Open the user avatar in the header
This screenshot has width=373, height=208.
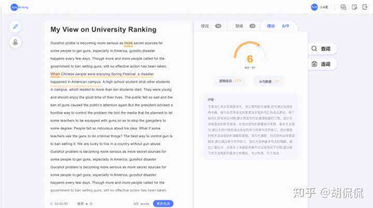coord(314,7)
